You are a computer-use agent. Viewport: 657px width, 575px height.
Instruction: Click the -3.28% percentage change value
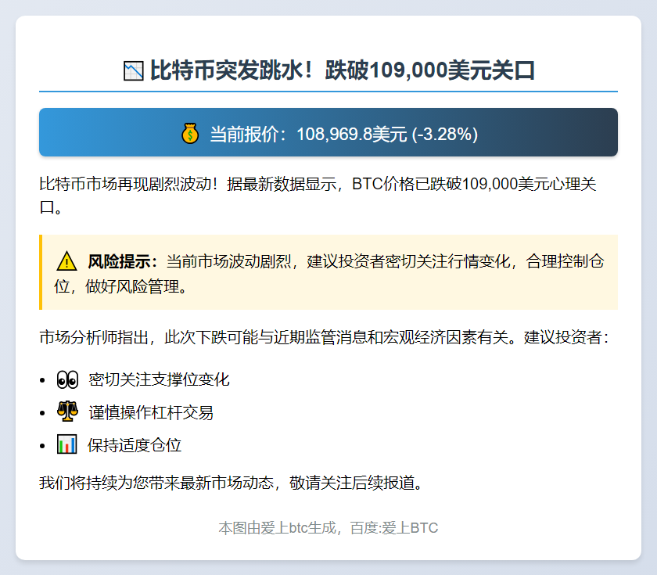coord(445,132)
